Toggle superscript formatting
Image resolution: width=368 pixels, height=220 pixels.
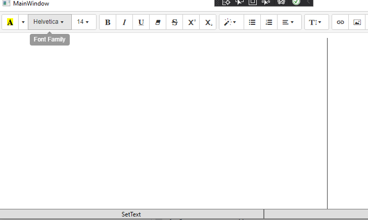(191, 22)
